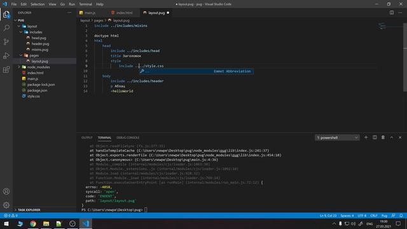Click the editor vertical scrollbar
Screen dimensions: 407x229
pyautogui.click(x=405, y=57)
